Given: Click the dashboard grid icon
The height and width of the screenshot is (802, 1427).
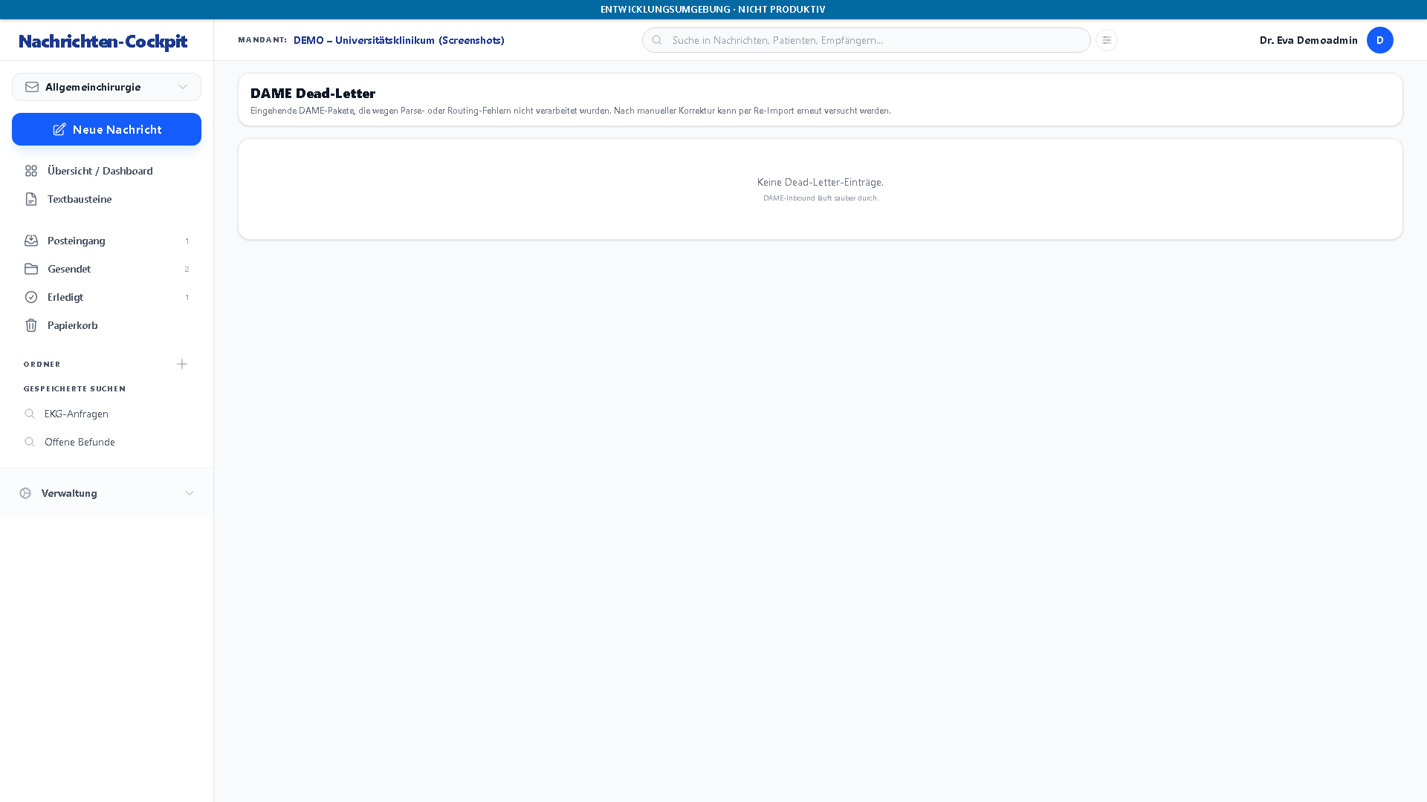Looking at the screenshot, I should point(31,171).
